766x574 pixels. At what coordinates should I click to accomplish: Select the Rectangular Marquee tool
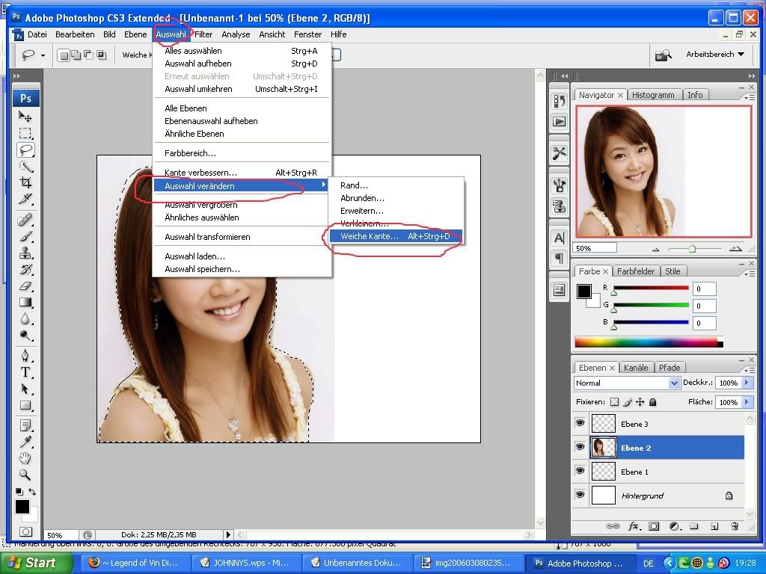click(x=25, y=133)
